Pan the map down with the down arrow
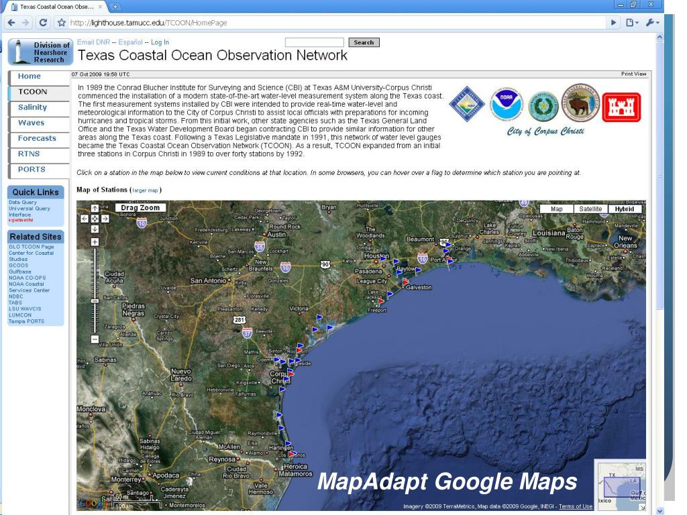This screenshot has width=687, height=515. coord(95,229)
